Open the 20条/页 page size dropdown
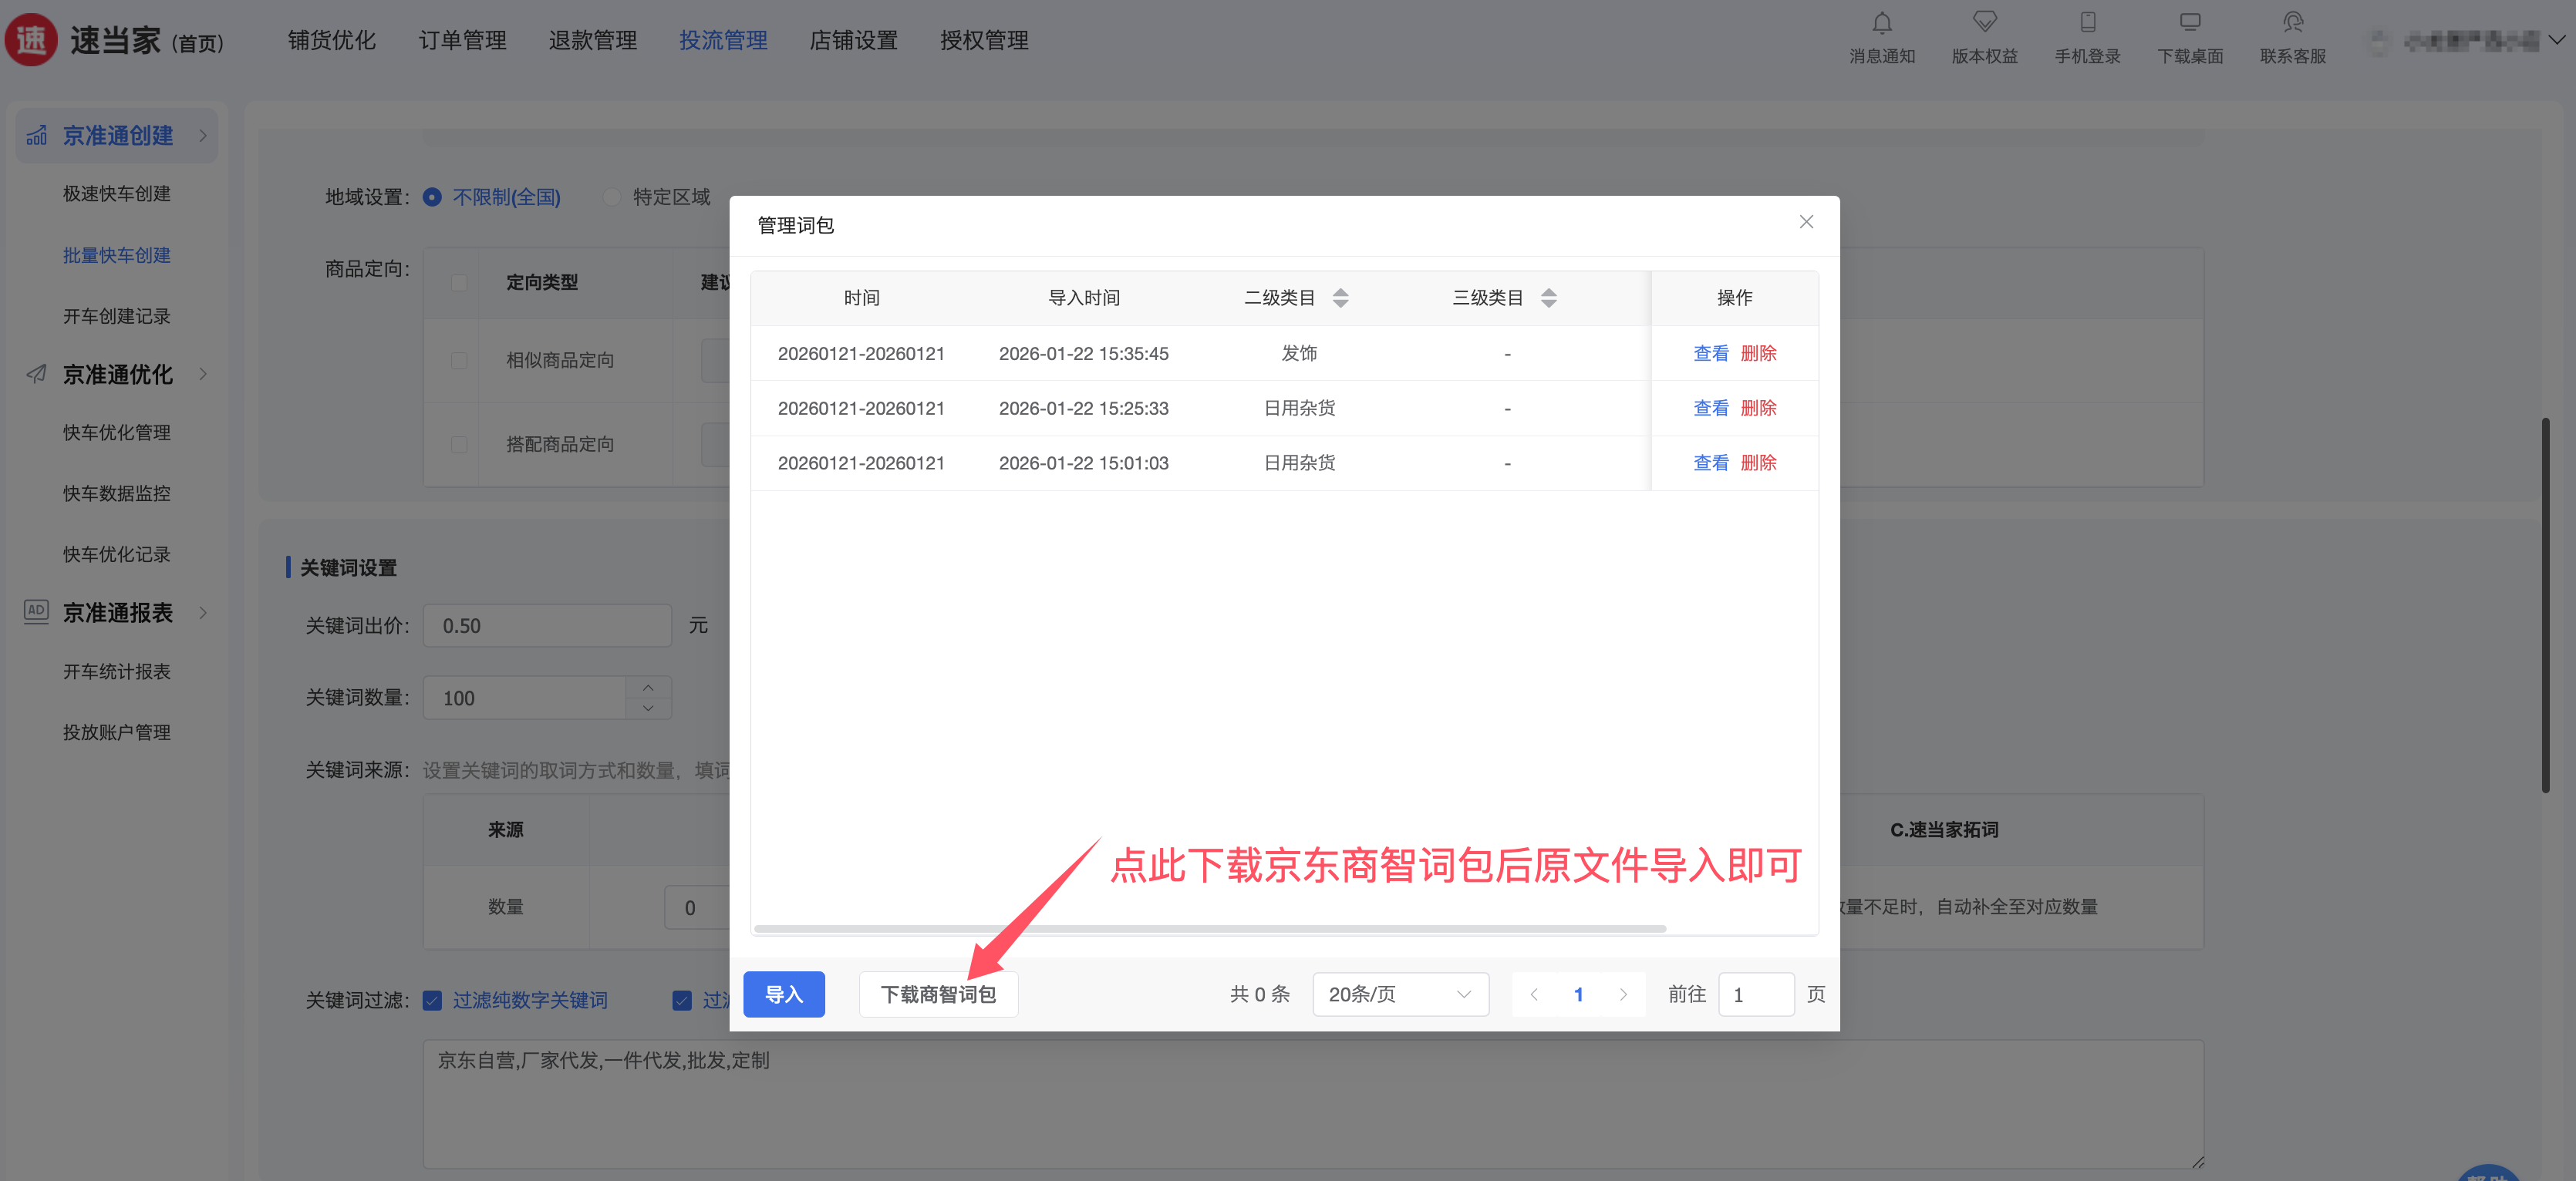Viewport: 2576px width, 1181px height. [1400, 994]
